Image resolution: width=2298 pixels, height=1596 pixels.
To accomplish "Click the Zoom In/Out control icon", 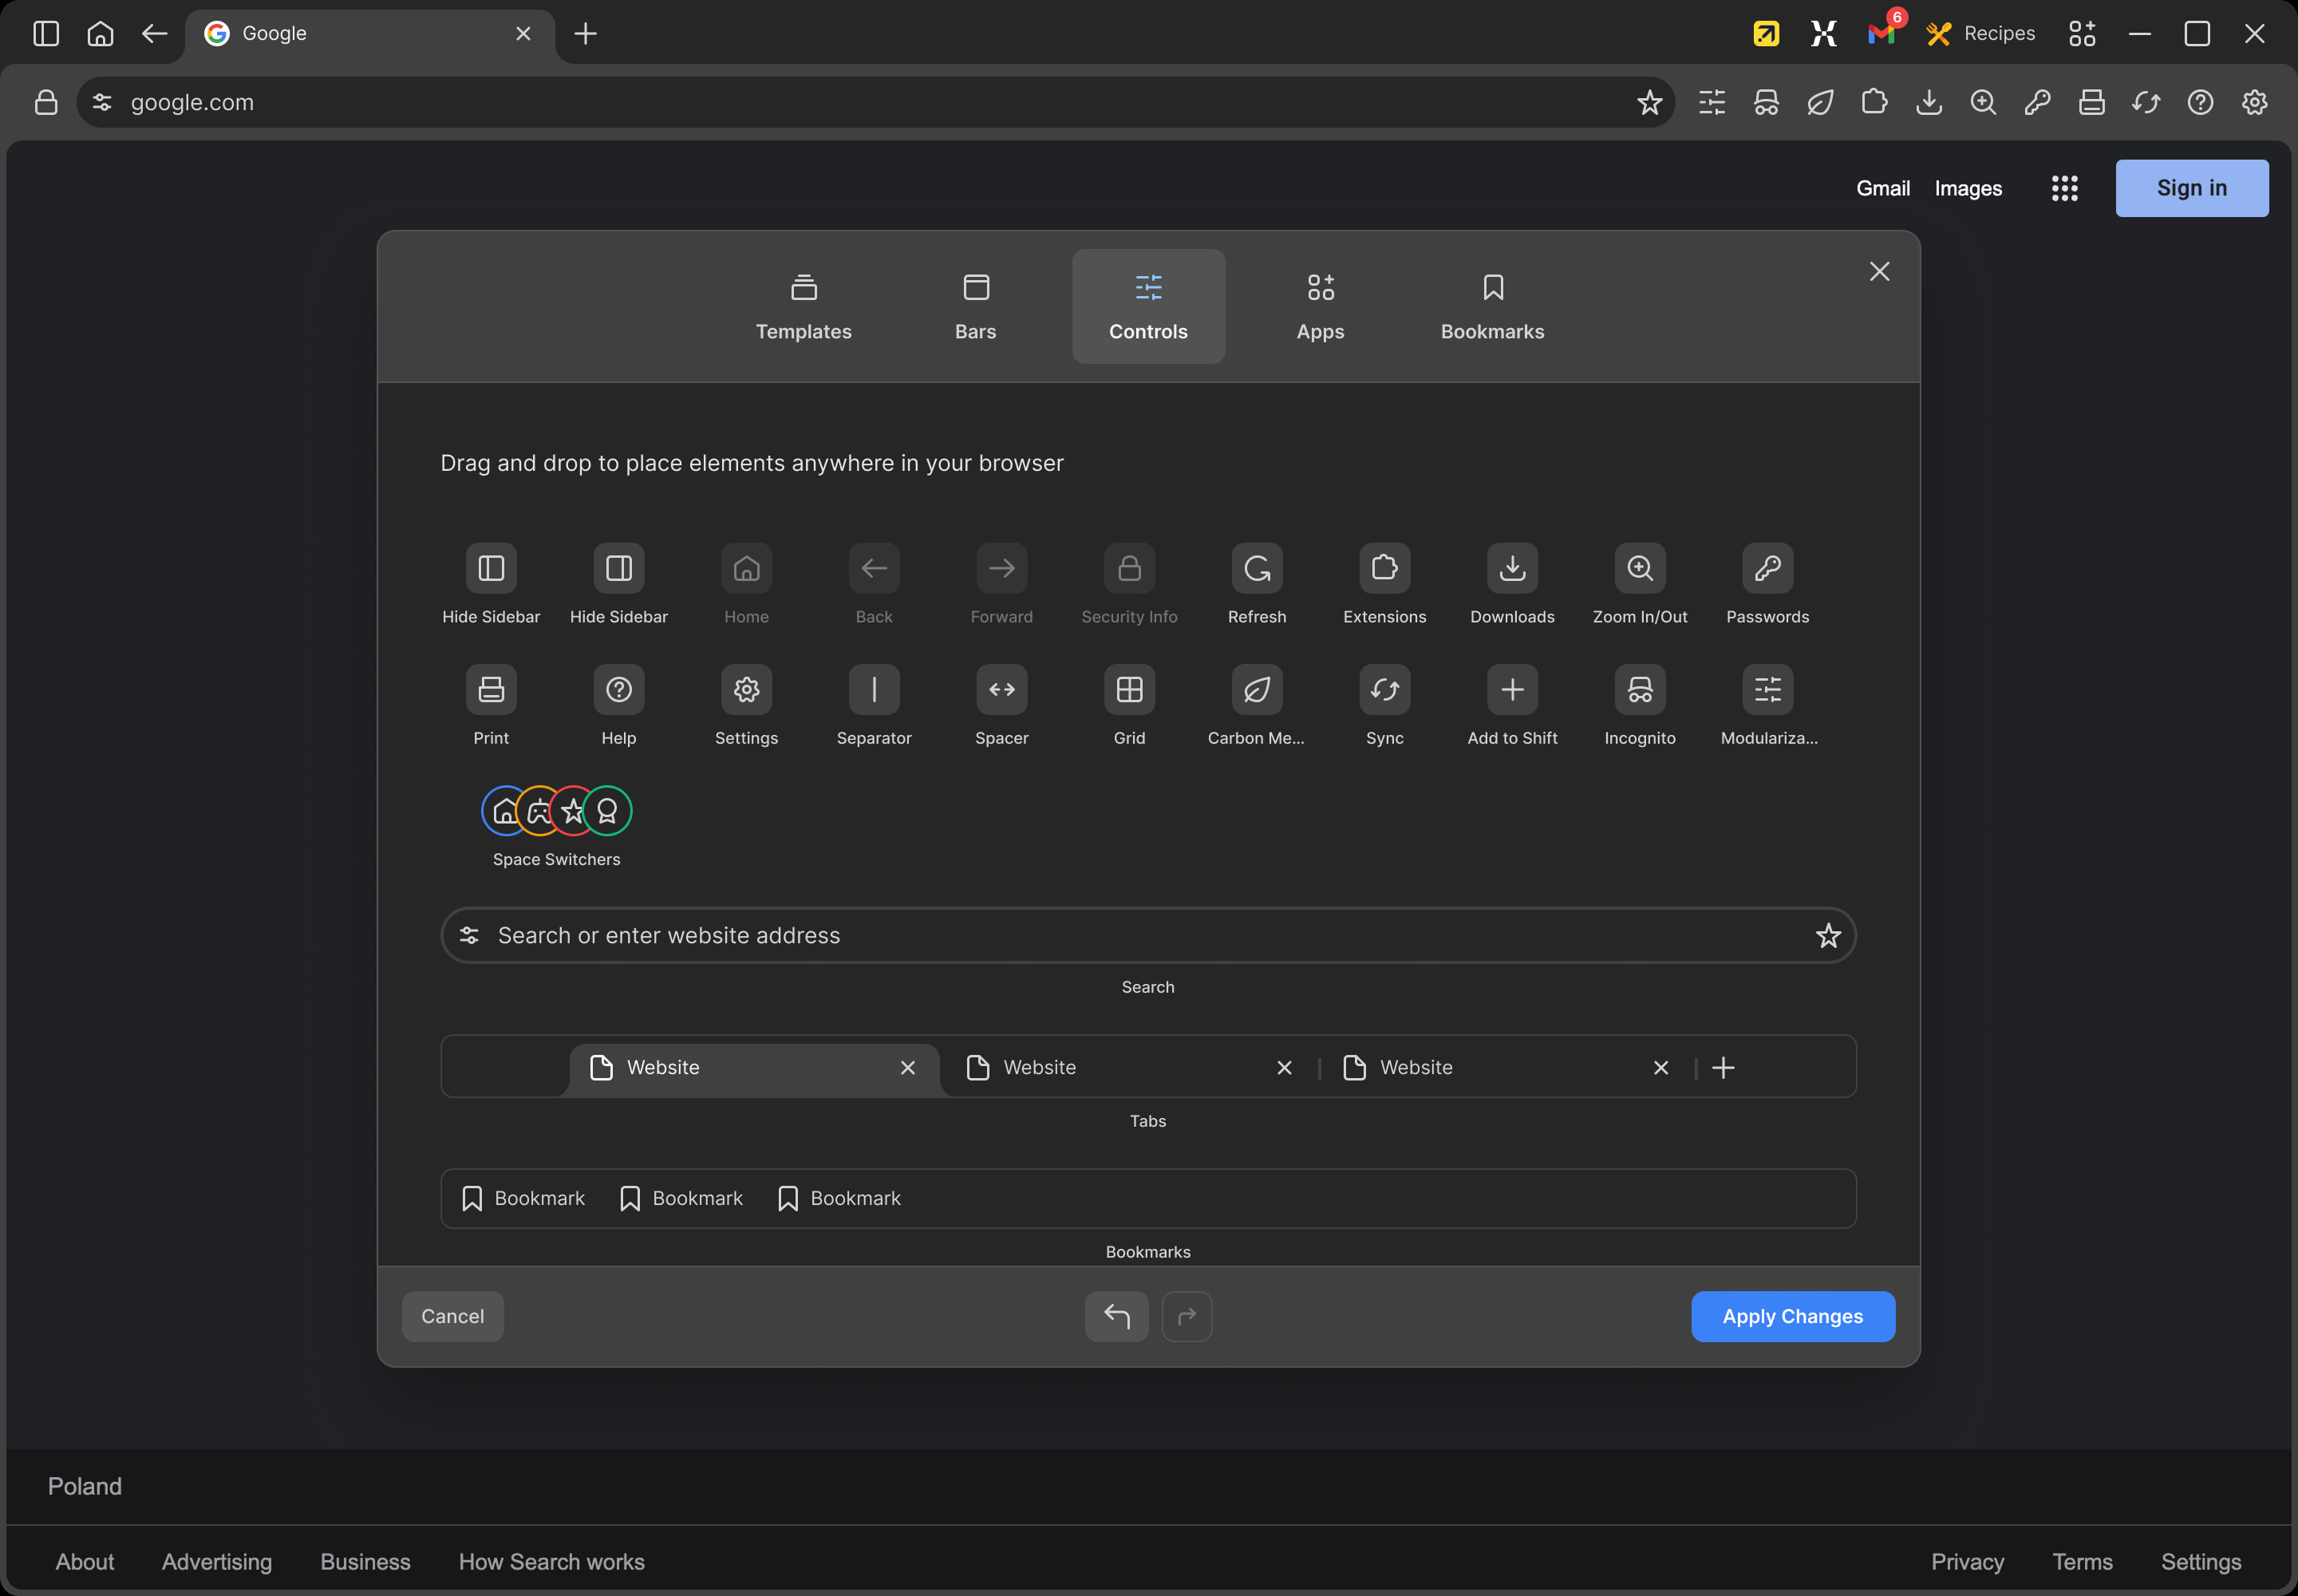I will coord(1639,568).
